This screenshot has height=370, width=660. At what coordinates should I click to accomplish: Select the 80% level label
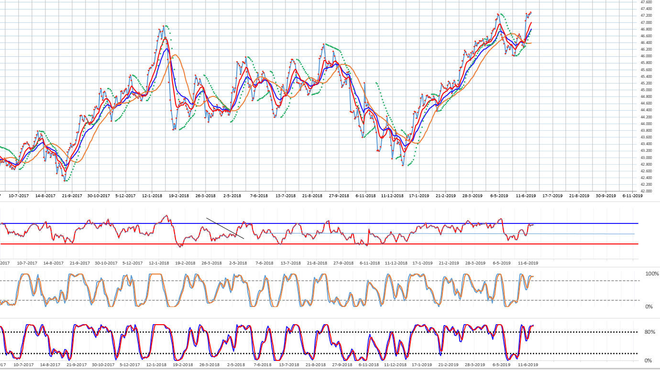[x=650, y=332]
